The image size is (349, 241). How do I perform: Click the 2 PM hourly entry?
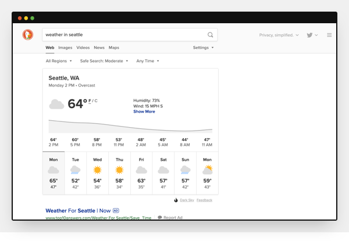pos(54,142)
